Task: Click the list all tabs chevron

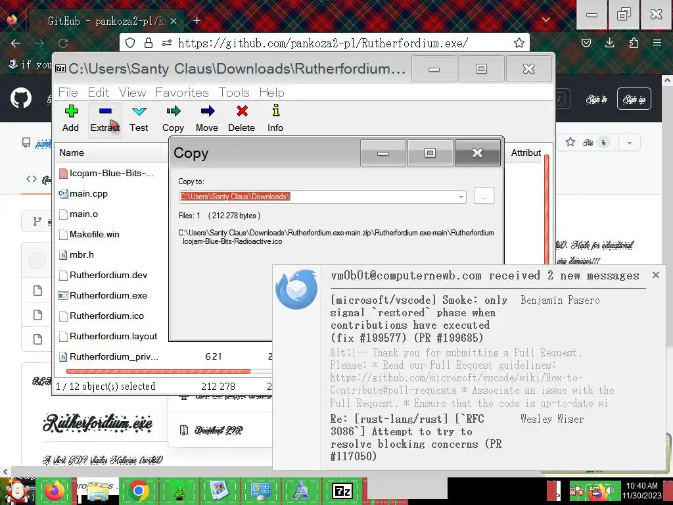Action: (546, 20)
